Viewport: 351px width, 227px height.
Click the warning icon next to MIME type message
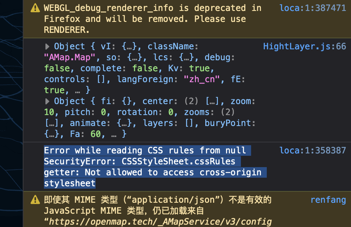pos(35,200)
